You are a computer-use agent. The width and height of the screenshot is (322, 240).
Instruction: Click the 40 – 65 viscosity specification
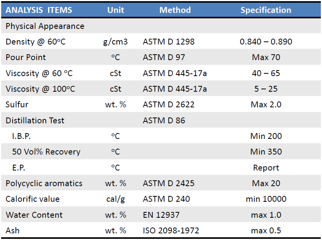click(266, 73)
